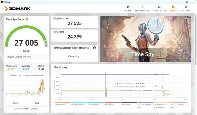Select the Results tab
Viewport: 197px width, 115px height.
[174, 9]
